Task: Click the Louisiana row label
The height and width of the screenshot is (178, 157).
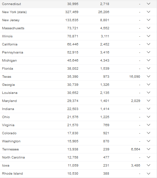Action: (x=10, y=93)
